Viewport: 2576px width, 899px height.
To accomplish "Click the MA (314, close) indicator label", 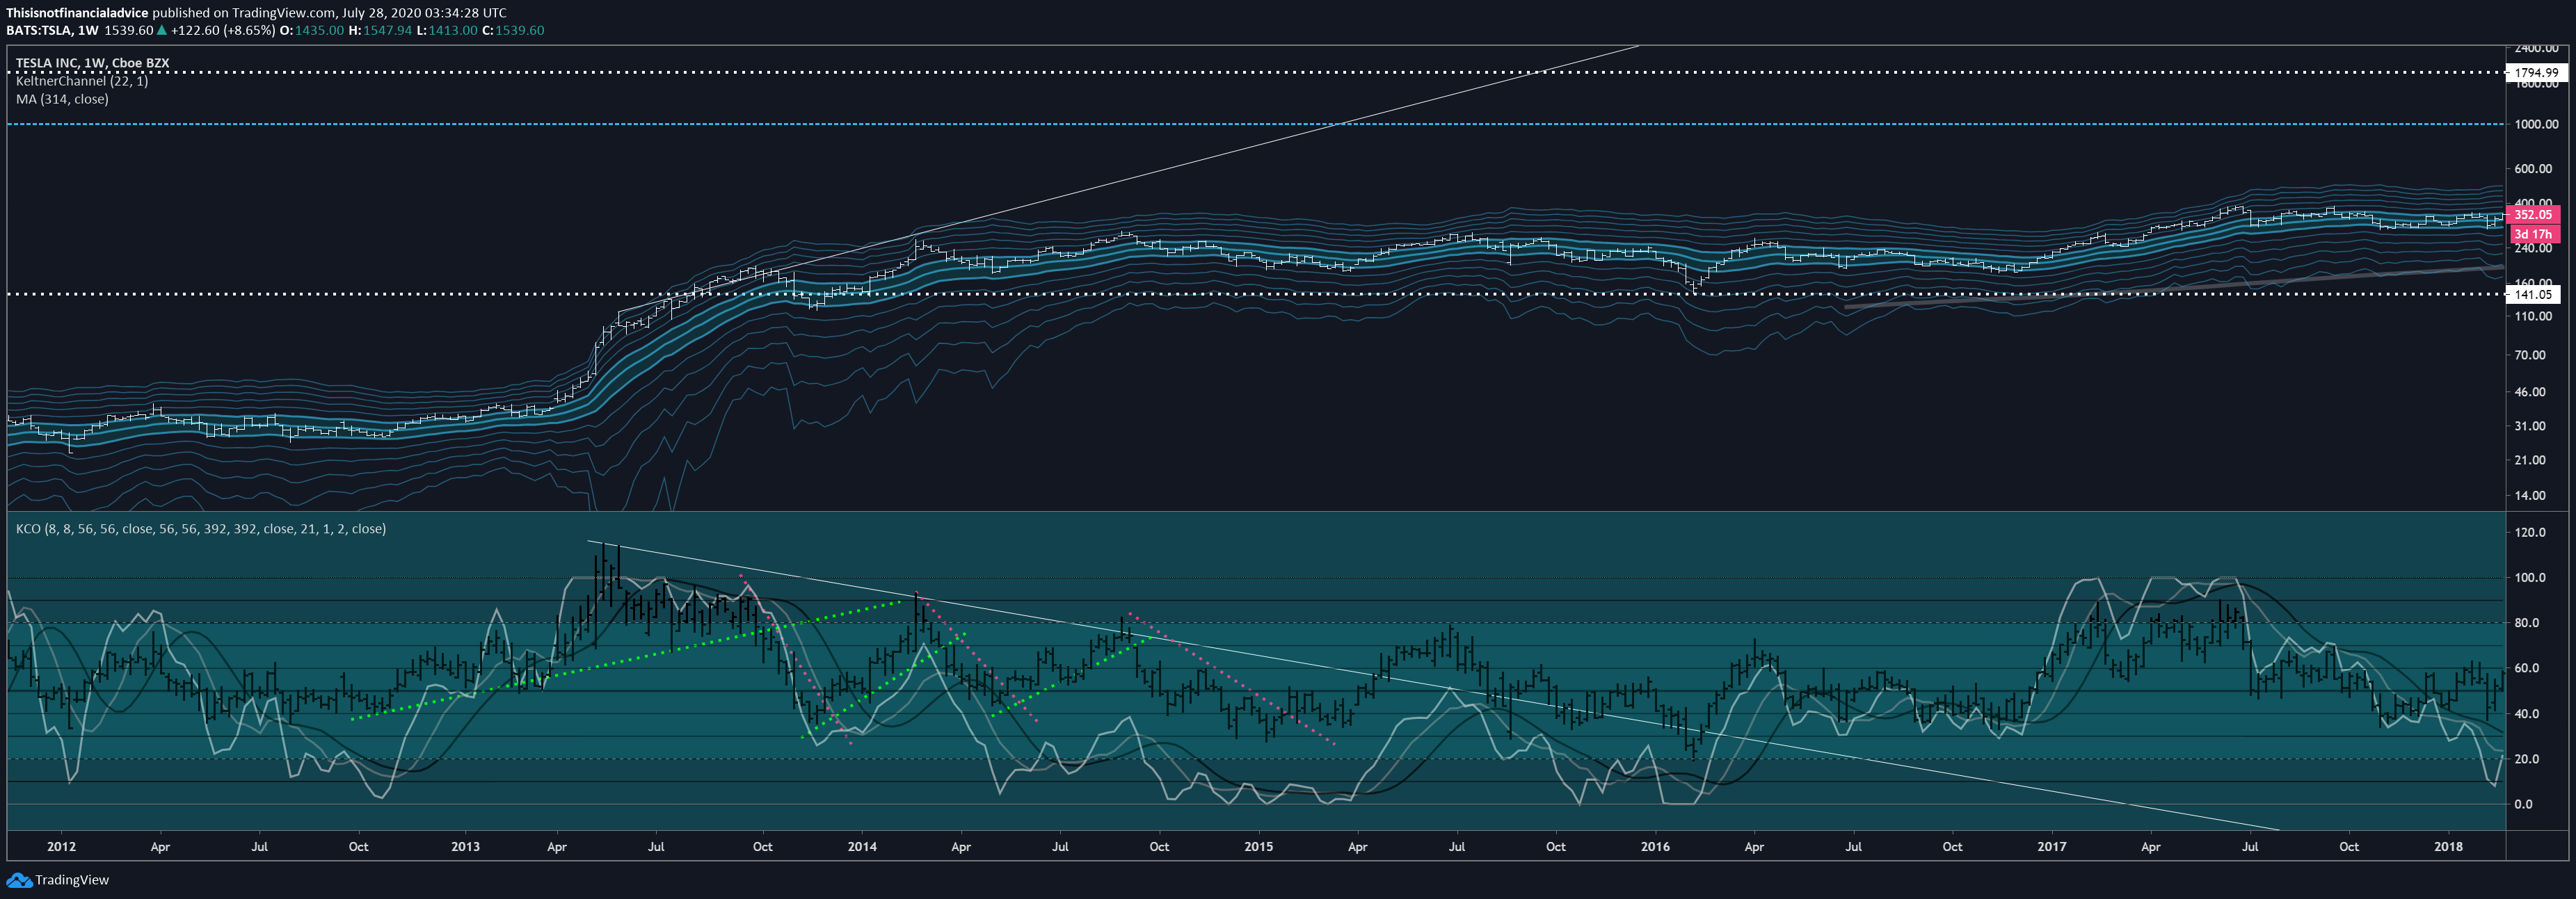I will click(x=62, y=99).
